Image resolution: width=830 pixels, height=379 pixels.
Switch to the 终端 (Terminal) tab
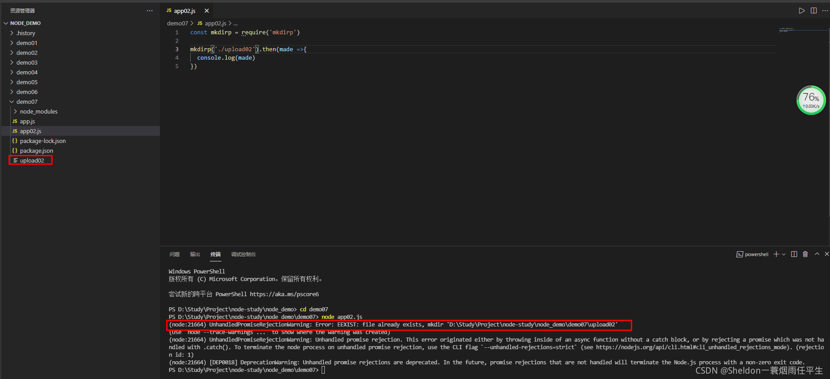[216, 254]
